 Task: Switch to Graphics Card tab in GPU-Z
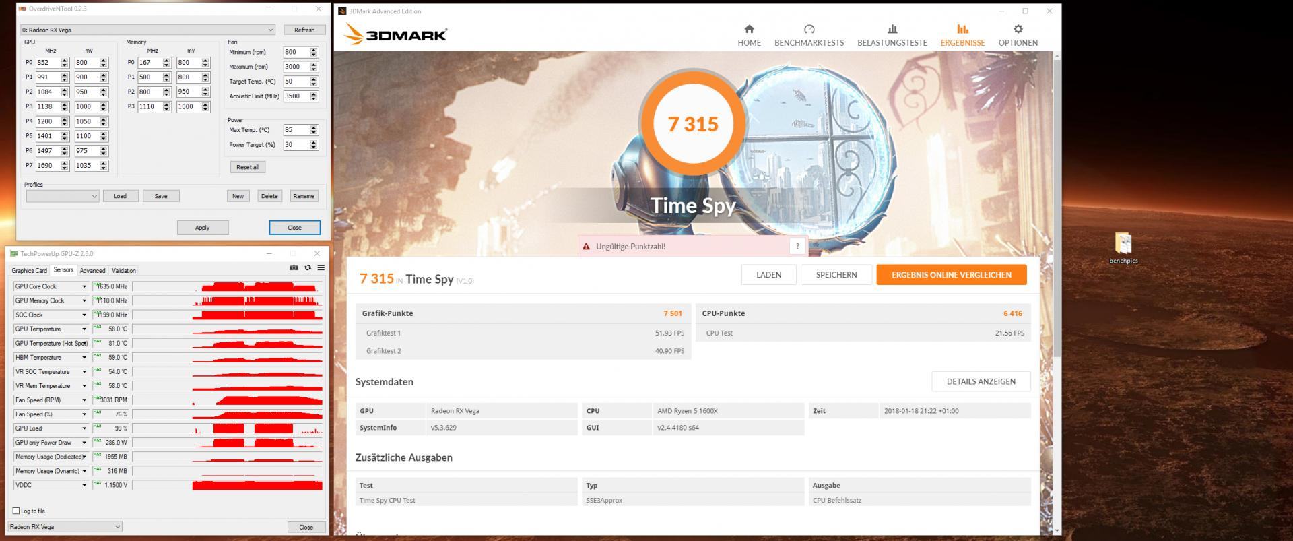click(29, 271)
